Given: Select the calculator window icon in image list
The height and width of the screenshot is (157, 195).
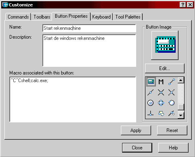Looking at the screenshot, I should (x=151, y=82).
